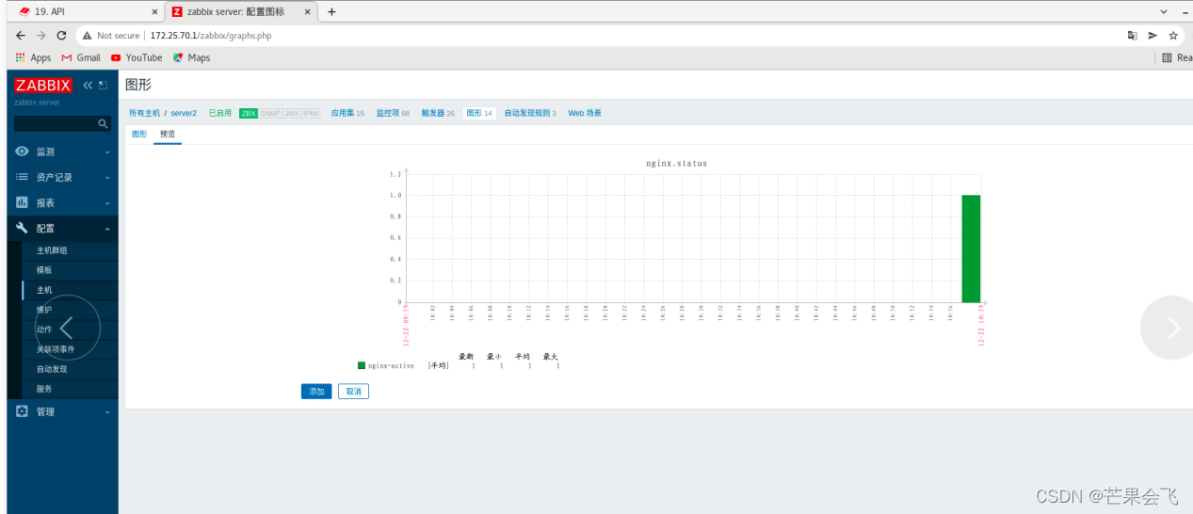Image resolution: width=1193 pixels, height=514 pixels.
Task: Click the green nginx-active legend swatch
Action: click(362, 365)
